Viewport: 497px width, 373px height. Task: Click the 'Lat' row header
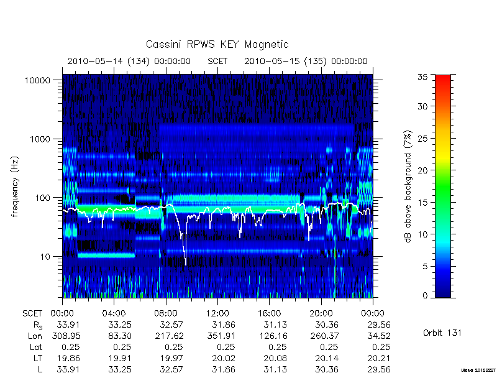coord(36,348)
